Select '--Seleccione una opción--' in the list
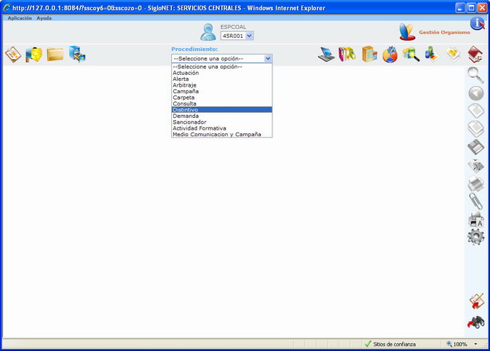 tap(222, 66)
